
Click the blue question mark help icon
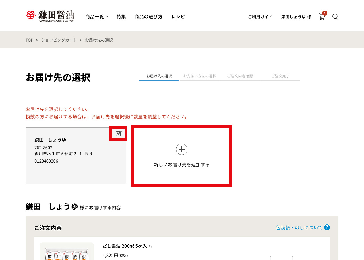[327, 227]
